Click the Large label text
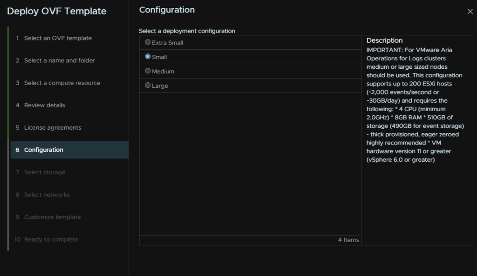The image size is (477, 276). (x=160, y=86)
